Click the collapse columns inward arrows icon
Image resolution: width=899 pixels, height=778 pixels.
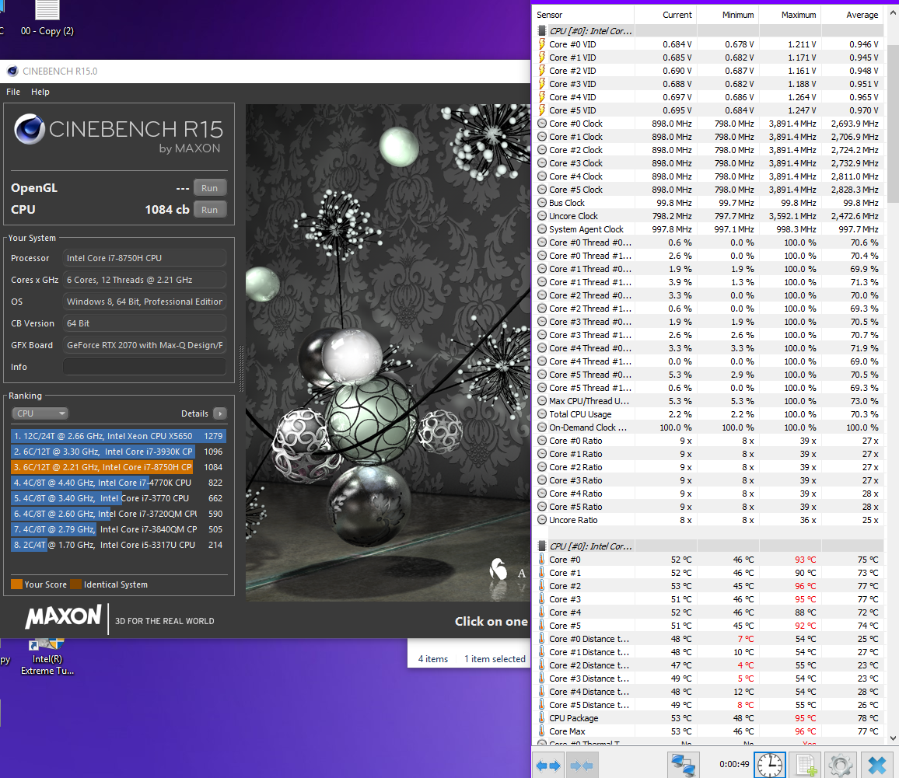582,766
